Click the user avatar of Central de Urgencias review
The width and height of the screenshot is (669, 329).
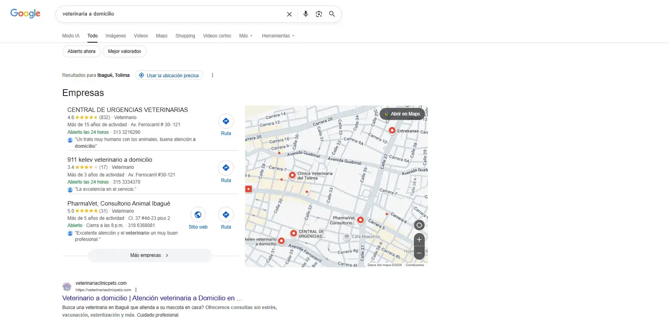pos(70,140)
